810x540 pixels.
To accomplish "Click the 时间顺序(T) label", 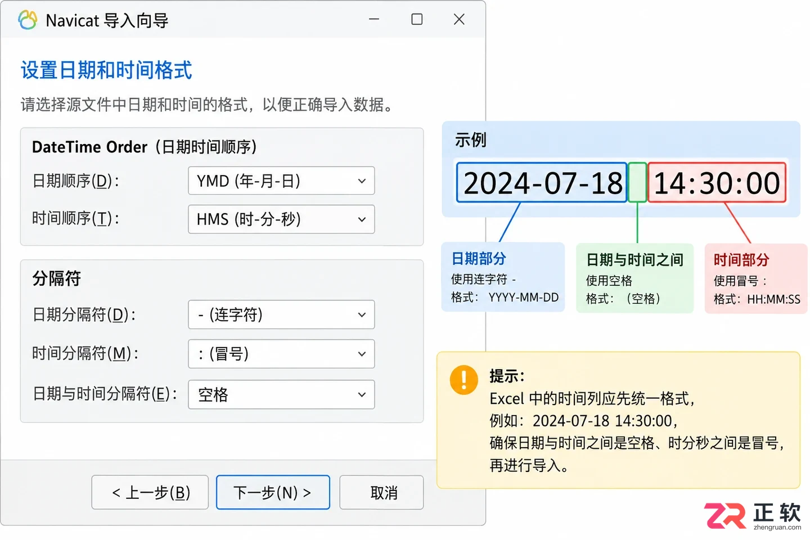I will point(76,218).
